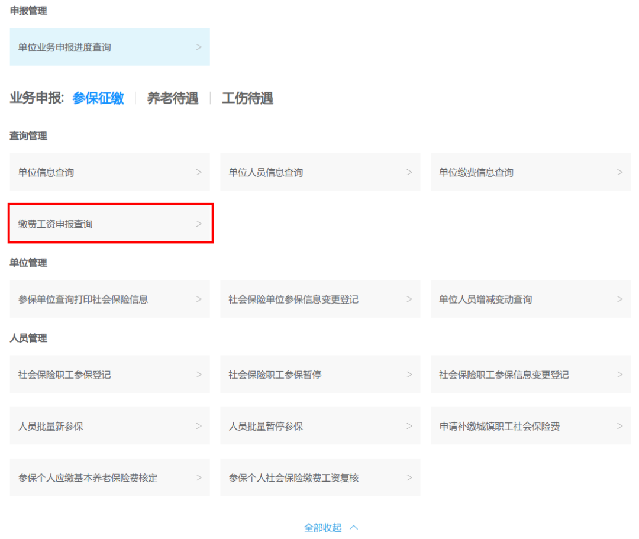Click chevron icon beside 单位缴费信息查询
Image resolution: width=639 pixels, height=539 pixels.
pos(619,172)
